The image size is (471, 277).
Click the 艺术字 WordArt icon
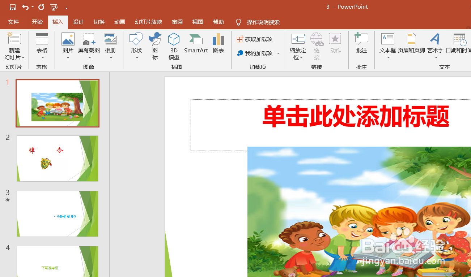(435, 39)
